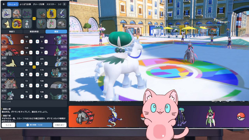Go back with the top-left arrow icon
Screen dimensions: 249x140
4,4
